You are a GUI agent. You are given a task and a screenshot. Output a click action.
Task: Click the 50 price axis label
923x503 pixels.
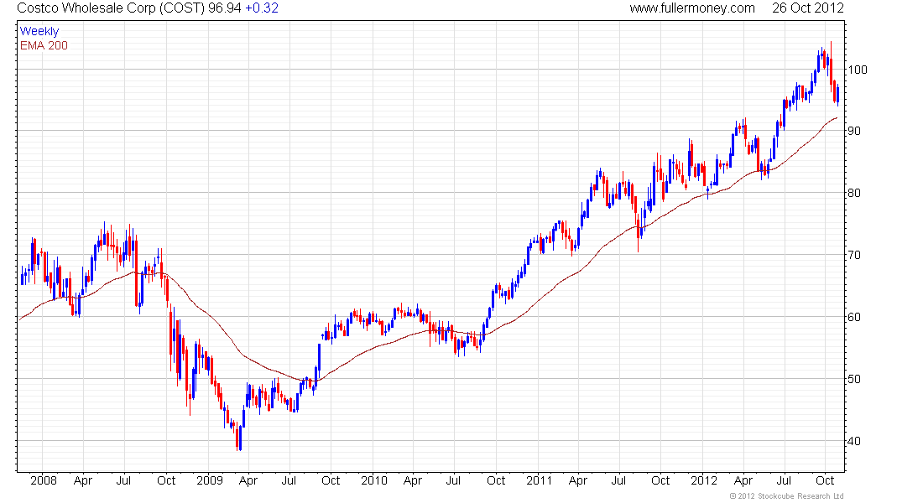853,379
